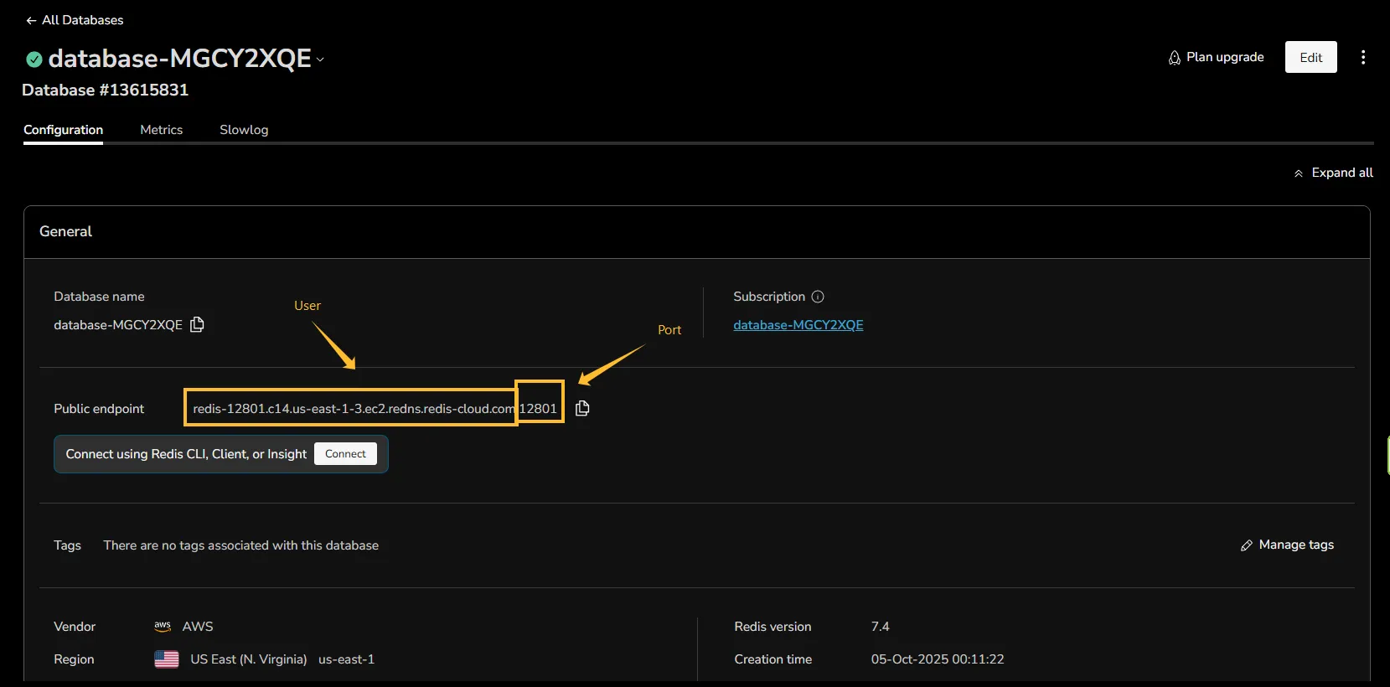This screenshot has width=1390, height=687.
Task: Click the Subscription info icon
Action: coord(818,297)
